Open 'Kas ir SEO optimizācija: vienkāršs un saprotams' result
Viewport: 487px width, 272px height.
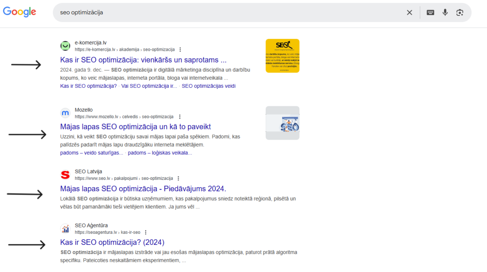[x=143, y=60]
